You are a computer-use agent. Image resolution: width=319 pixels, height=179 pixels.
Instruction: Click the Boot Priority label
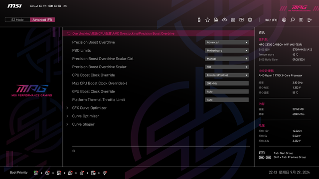pyautogui.click(x=18, y=173)
